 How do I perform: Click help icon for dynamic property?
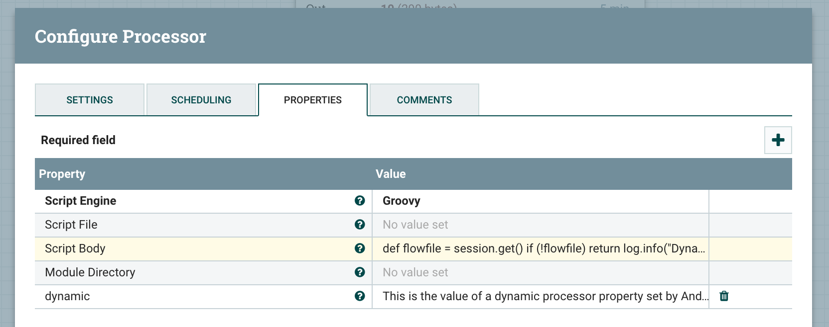360,296
